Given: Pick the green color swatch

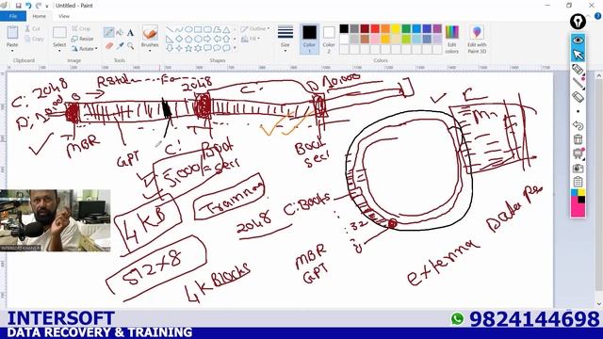Looking at the screenshot, I should [406, 29].
